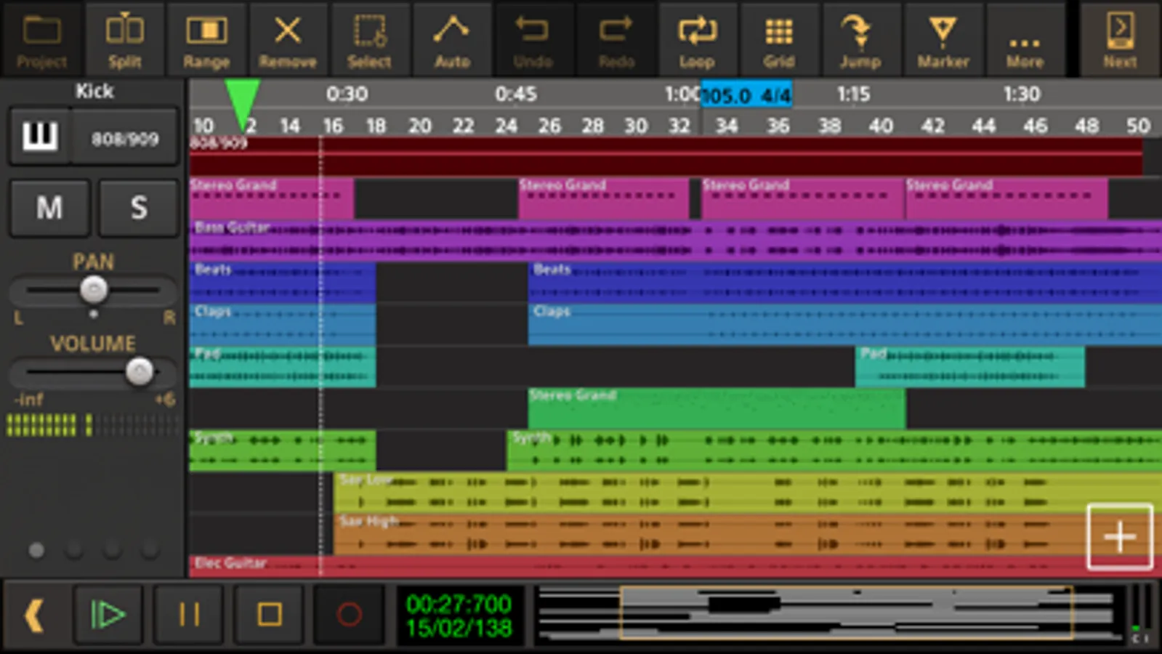Click the Remove tool icon
The width and height of the screenshot is (1162, 654).
pos(288,40)
